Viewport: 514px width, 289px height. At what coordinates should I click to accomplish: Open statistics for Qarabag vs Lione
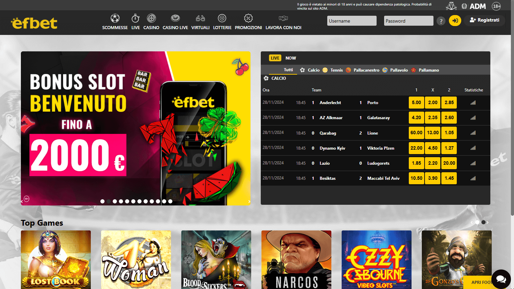[473, 133]
